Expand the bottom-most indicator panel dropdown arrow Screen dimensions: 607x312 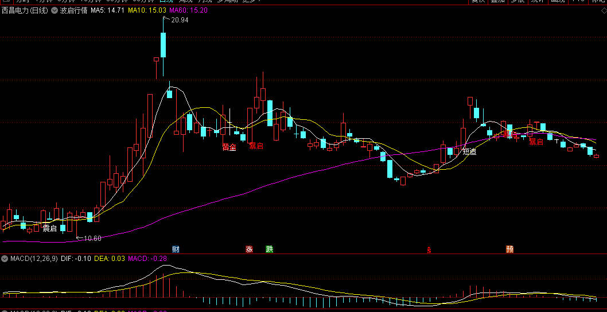(5, 310)
